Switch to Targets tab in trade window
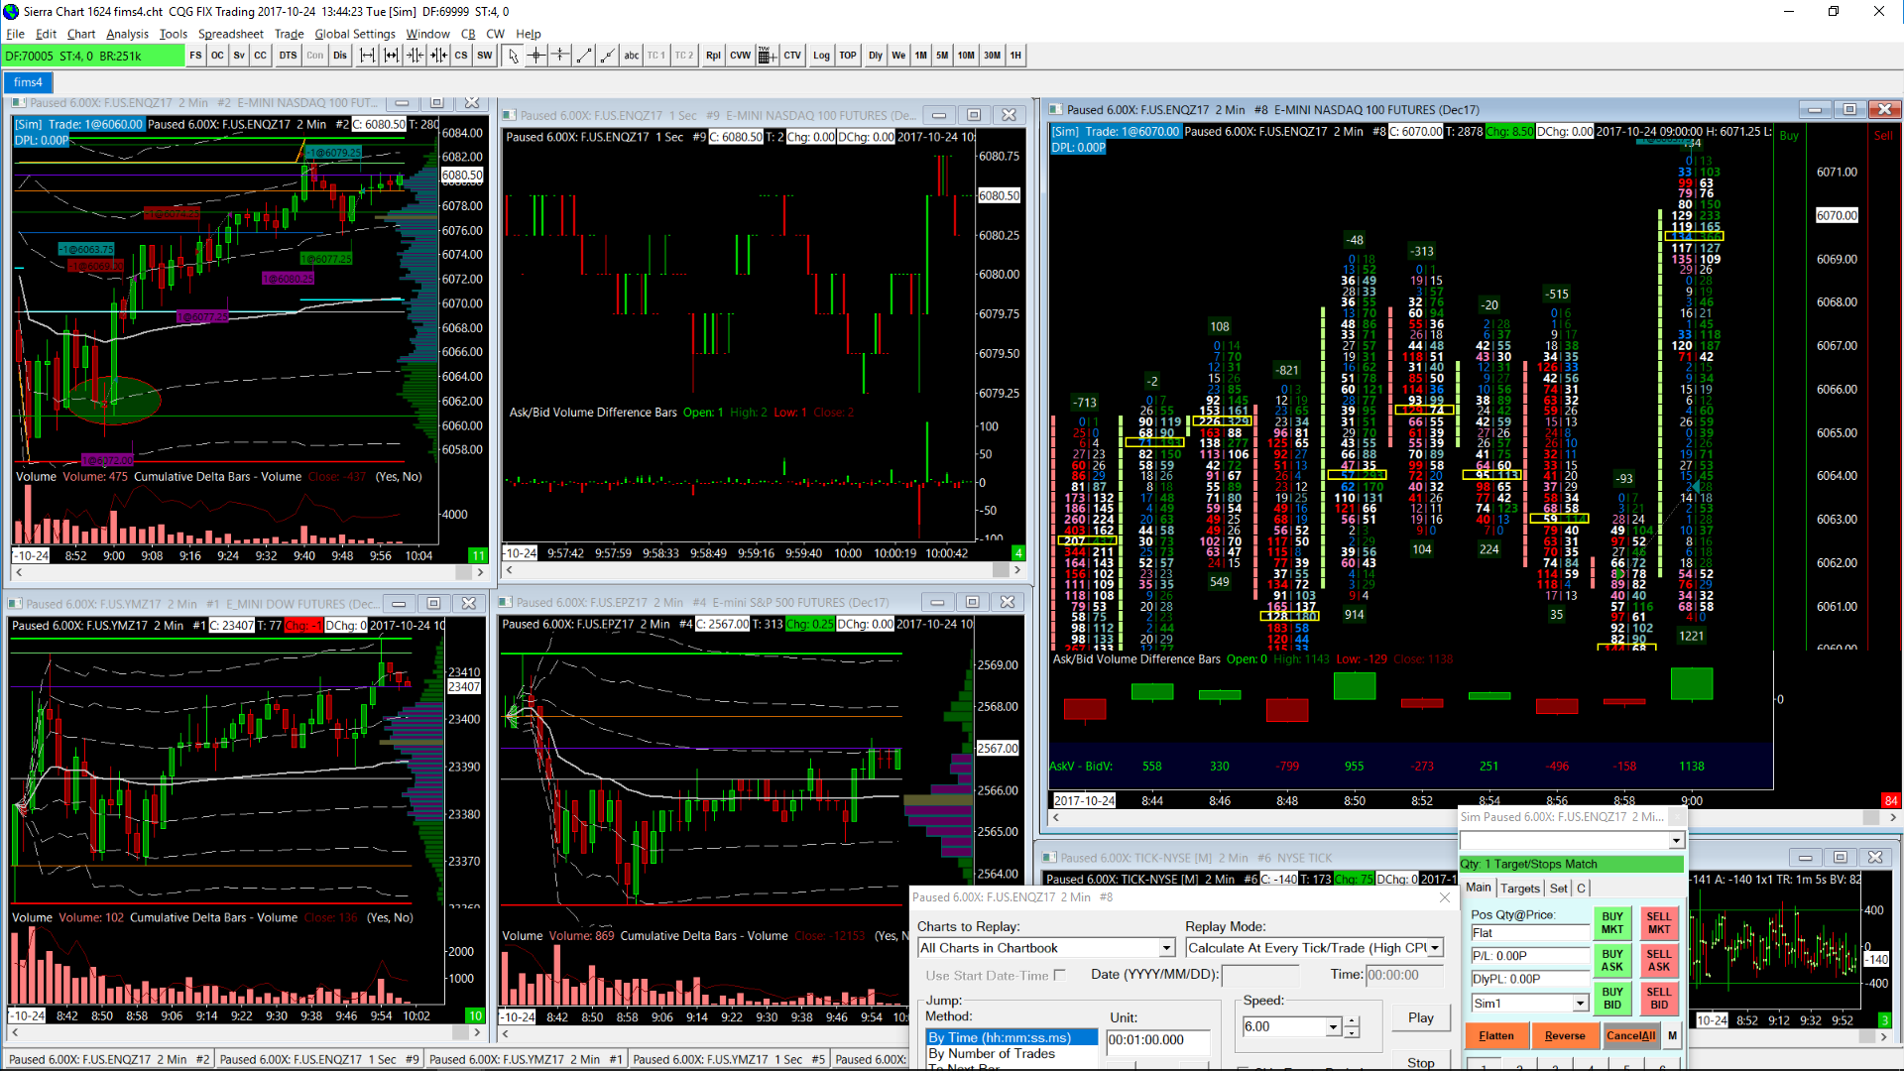The width and height of the screenshot is (1904, 1071). pos(1519,889)
